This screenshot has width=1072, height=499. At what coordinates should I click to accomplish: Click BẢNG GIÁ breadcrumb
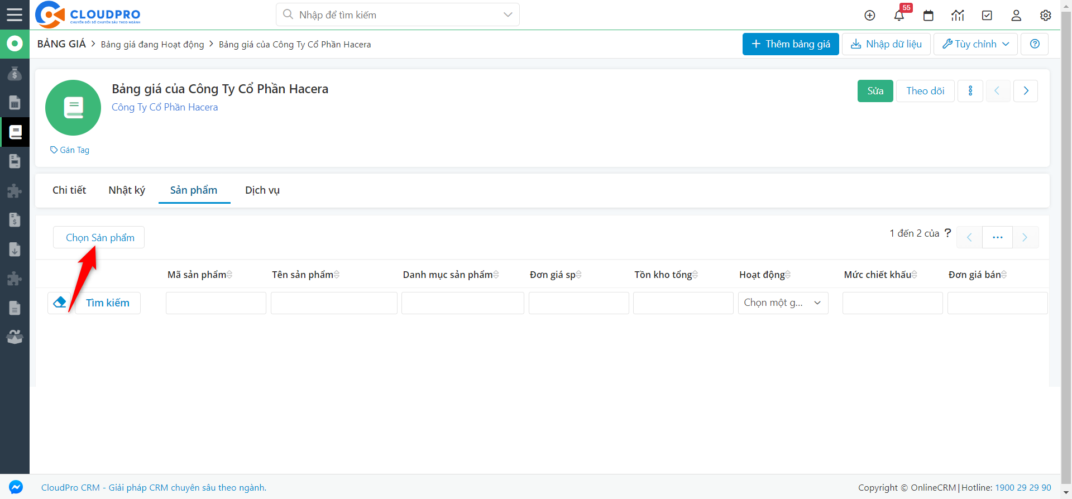pyautogui.click(x=61, y=44)
